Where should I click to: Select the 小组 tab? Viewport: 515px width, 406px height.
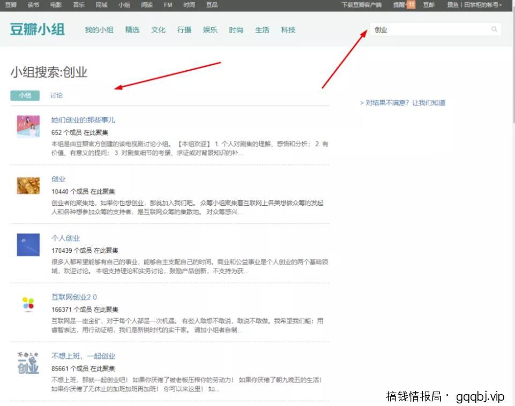(25, 95)
